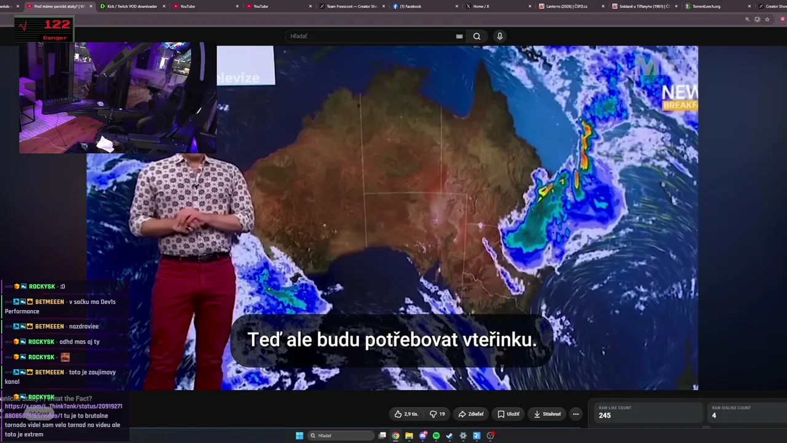Click the Raw Dislike Count value 4

coord(714,415)
